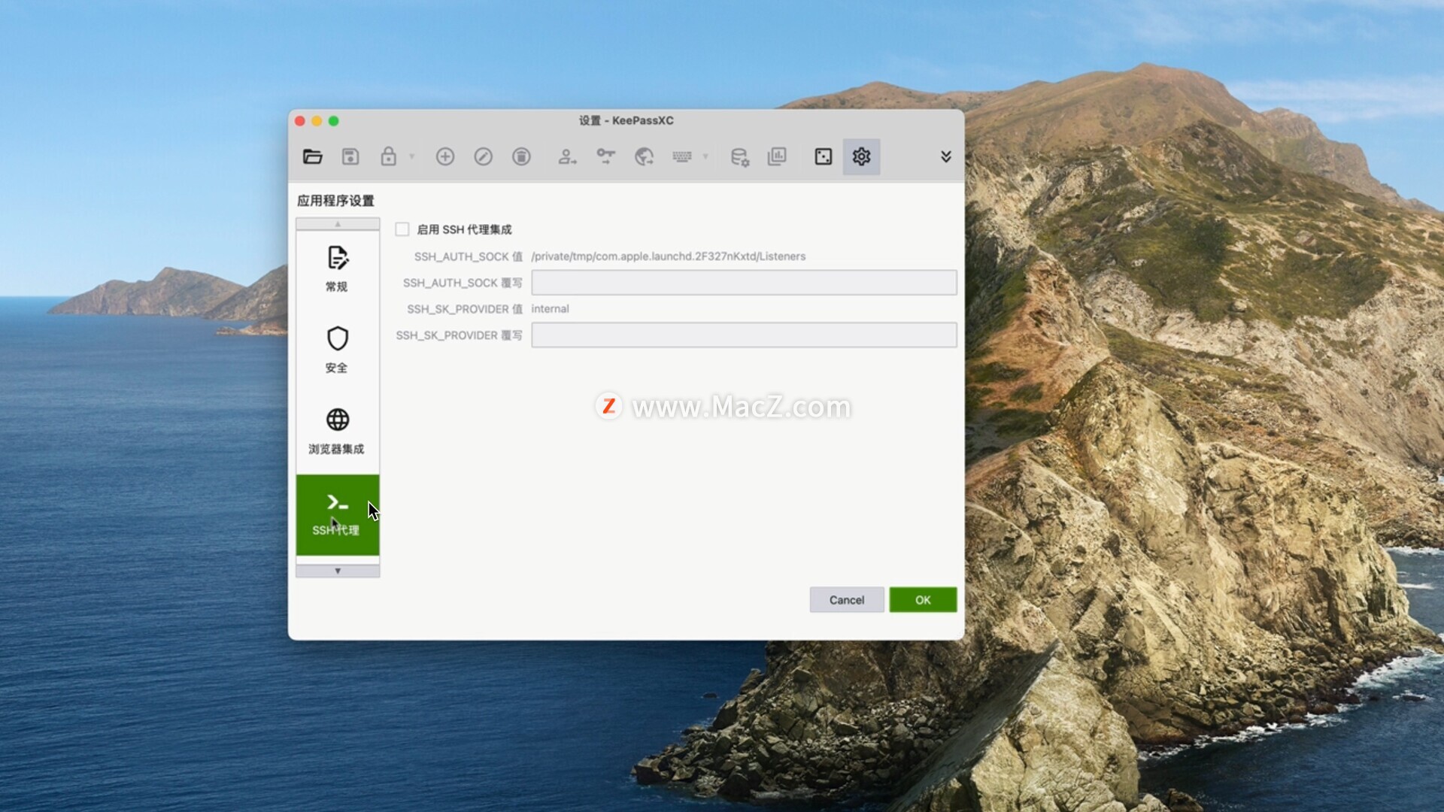Switch to the 浏览器集成 (Browser Integration) settings tab

[x=337, y=431]
